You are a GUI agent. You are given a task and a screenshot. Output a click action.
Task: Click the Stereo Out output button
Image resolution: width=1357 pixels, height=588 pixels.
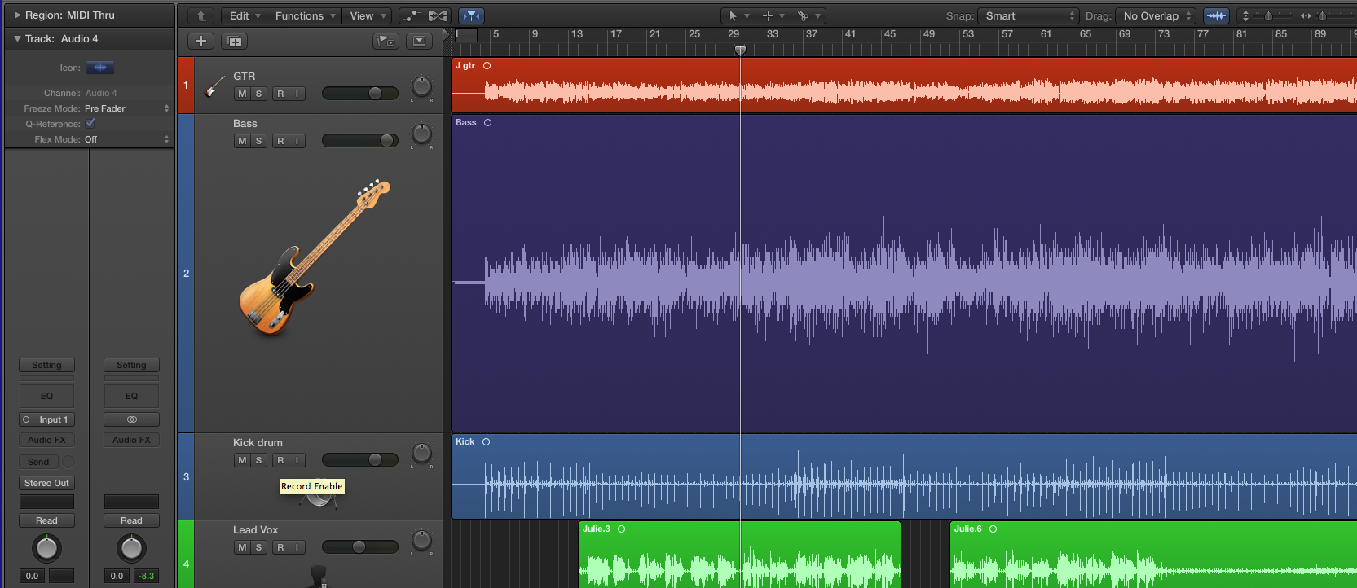(46, 483)
